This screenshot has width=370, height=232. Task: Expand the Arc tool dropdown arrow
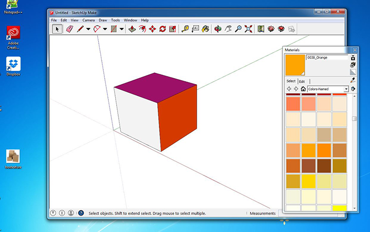click(x=105, y=29)
